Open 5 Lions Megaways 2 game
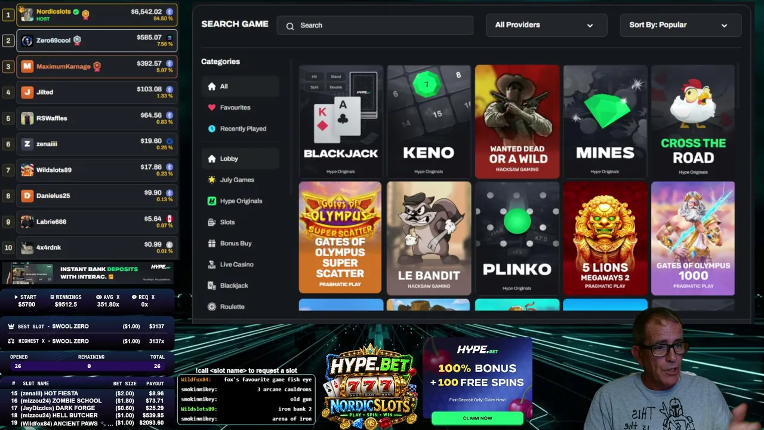 click(x=605, y=238)
